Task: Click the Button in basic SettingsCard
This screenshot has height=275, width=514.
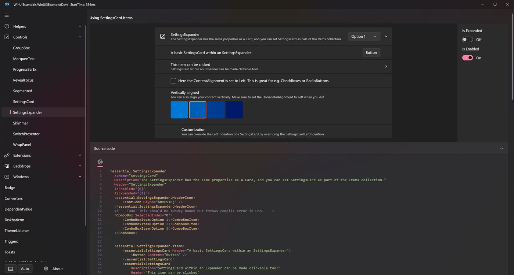Action: (x=371, y=53)
